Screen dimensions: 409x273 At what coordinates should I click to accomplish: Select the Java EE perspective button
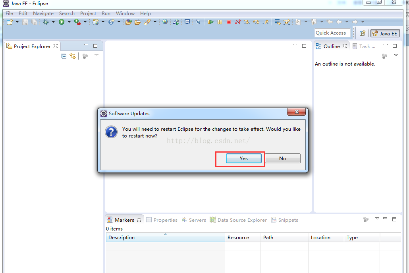pos(385,33)
